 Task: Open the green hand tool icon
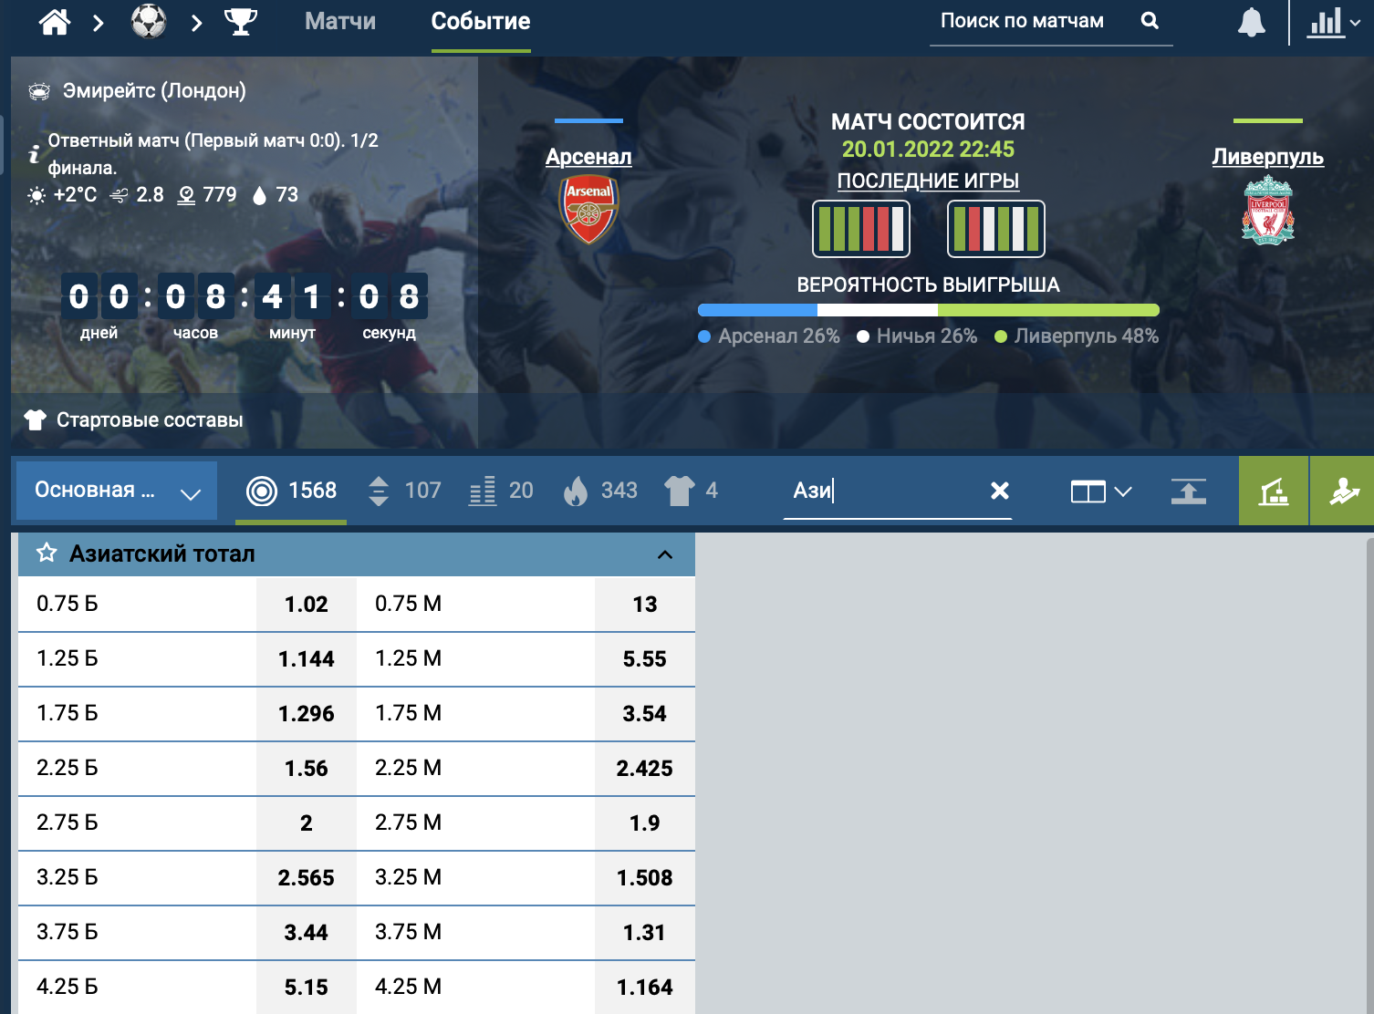click(x=1343, y=491)
